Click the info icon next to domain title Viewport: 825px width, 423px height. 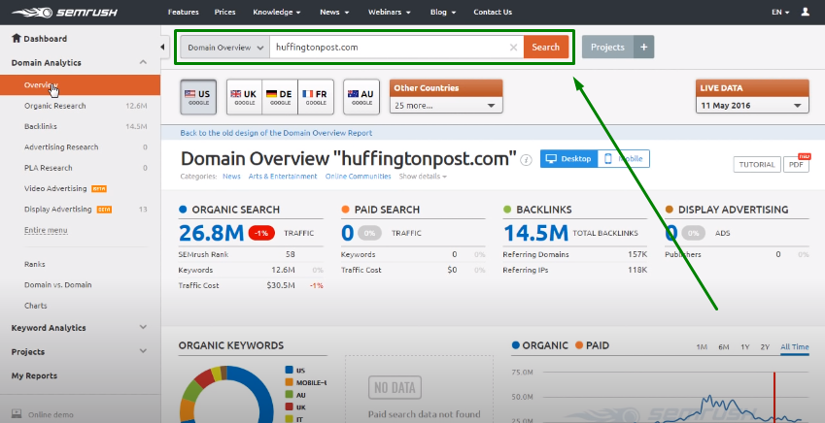tap(526, 159)
